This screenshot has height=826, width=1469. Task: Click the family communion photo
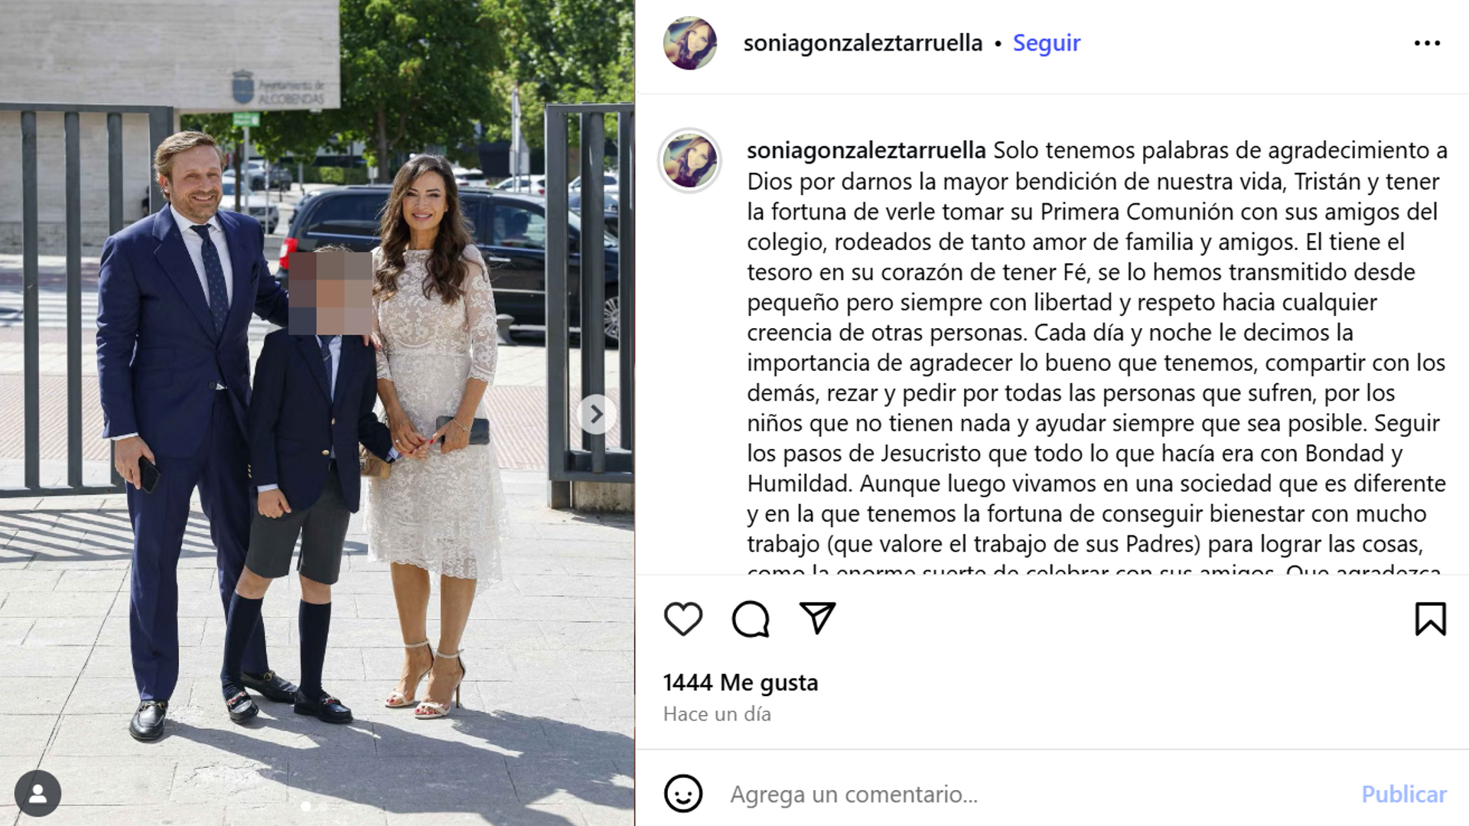pos(317,413)
